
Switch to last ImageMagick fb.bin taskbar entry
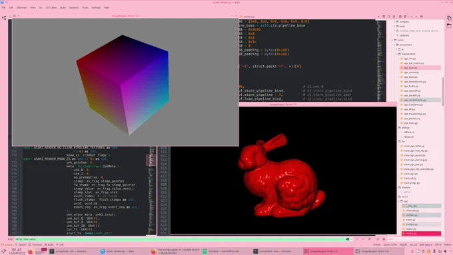tap(378, 251)
